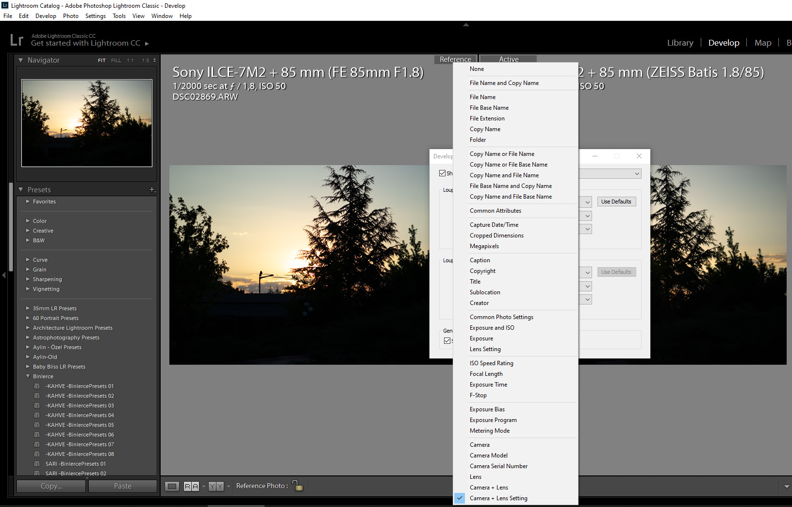792x507 pixels.
Task: Expand the Baby Bliss LR Presets folder
Action: pyautogui.click(x=28, y=366)
